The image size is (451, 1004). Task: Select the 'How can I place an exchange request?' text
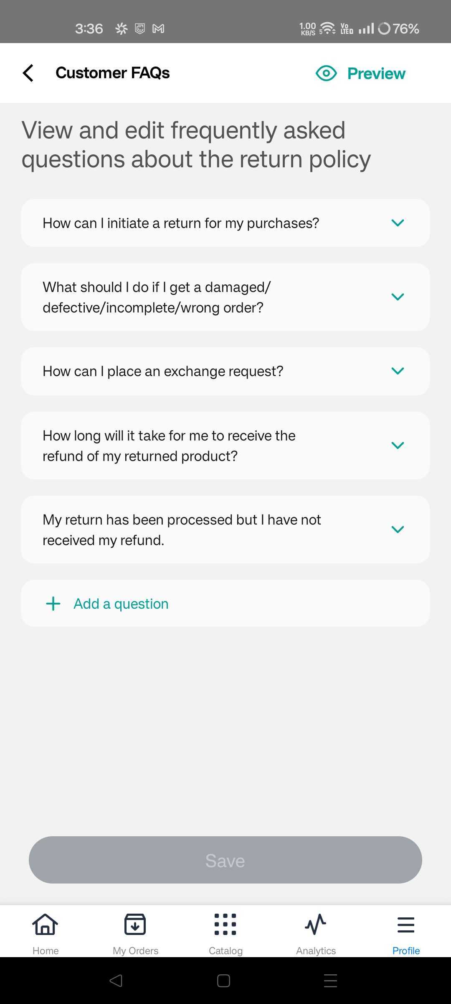point(163,371)
